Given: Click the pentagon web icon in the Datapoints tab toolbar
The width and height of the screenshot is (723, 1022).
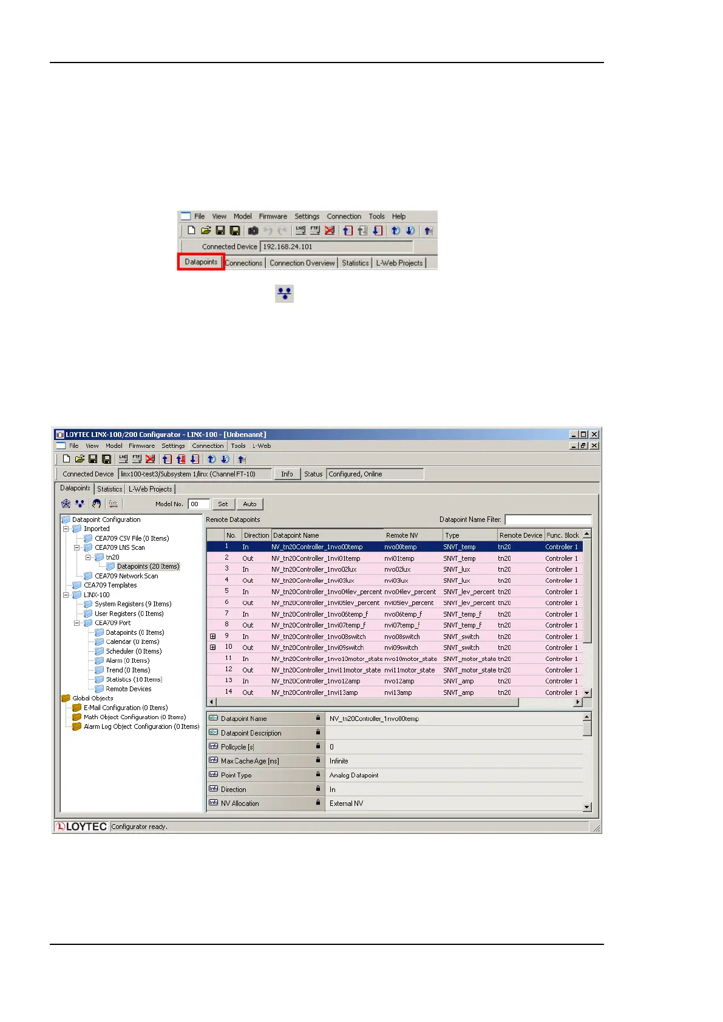Looking at the screenshot, I should (66, 504).
